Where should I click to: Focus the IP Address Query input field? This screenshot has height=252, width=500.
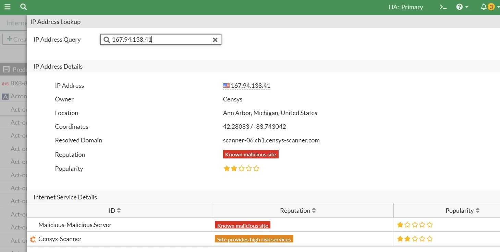coord(161,40)
